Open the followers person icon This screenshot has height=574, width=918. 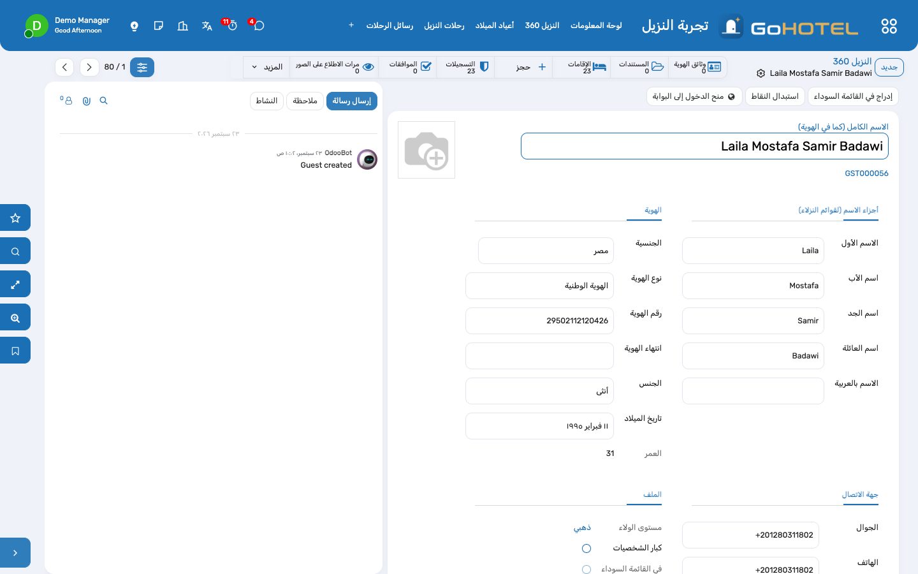[66, 100]
